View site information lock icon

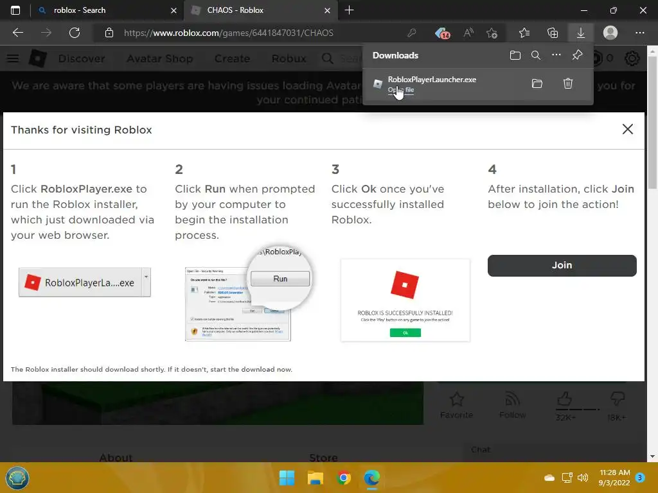109,33
